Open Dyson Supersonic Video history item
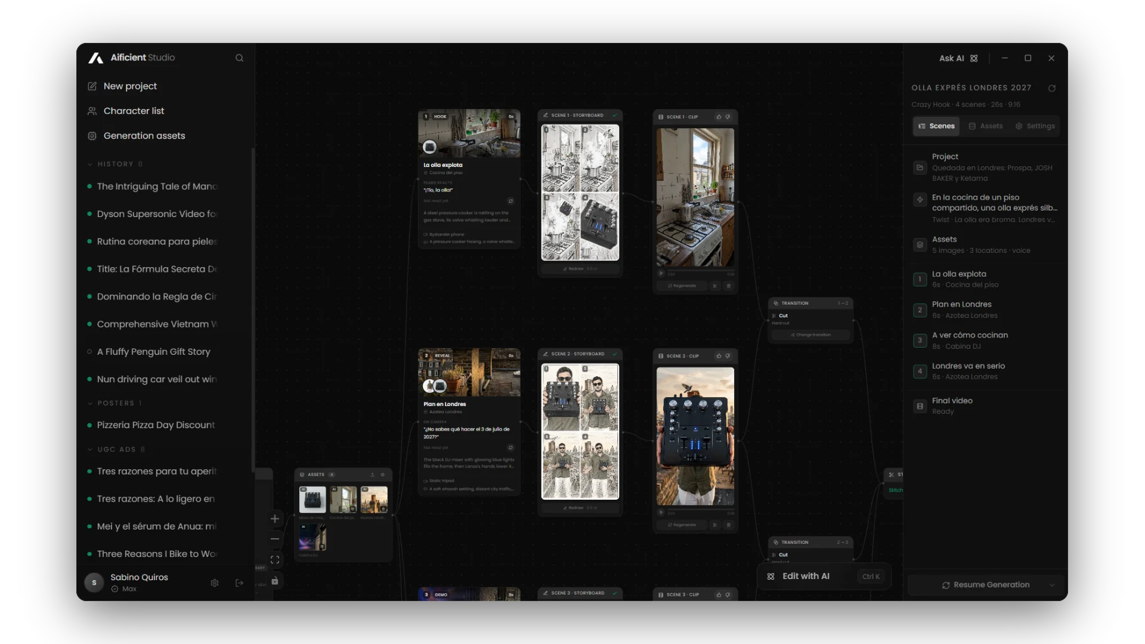Screen dimensions: 1145x644 click(157, 214)
